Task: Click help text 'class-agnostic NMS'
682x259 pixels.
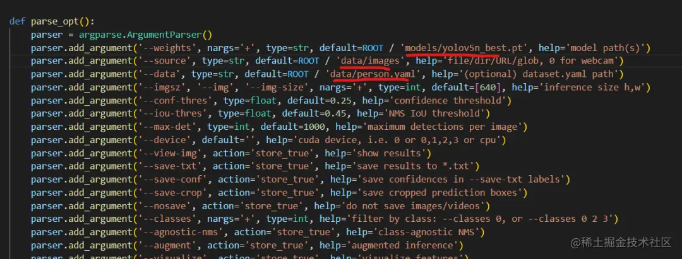Action: click(428, 232)
